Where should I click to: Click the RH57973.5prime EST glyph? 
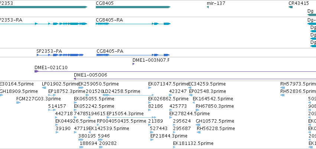pyautogui.click(x=283, y=88)
